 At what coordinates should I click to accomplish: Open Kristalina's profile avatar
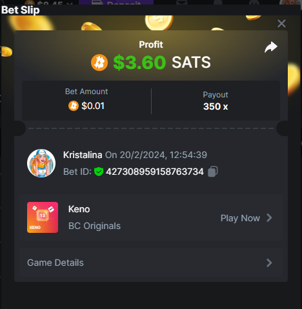point(41,163)
